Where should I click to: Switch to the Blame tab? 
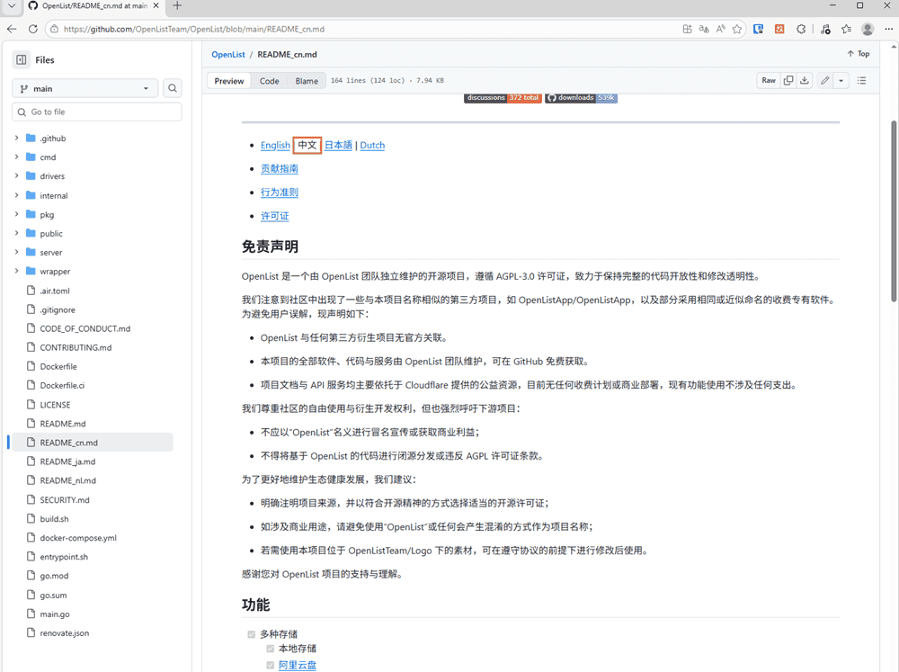click(307, 81)
